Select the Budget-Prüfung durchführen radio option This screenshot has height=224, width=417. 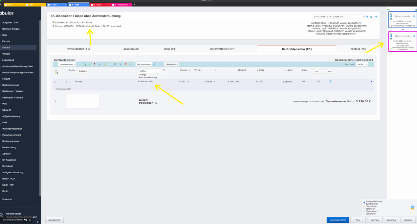(364, 203)
